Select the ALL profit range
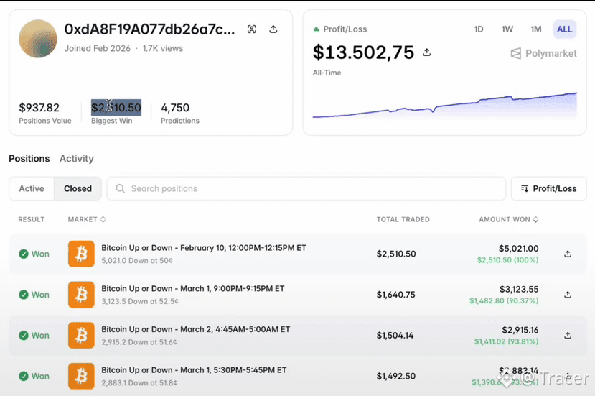 (x=565, y=29)
